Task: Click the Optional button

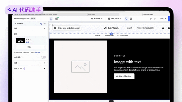Action: point(124,76)
